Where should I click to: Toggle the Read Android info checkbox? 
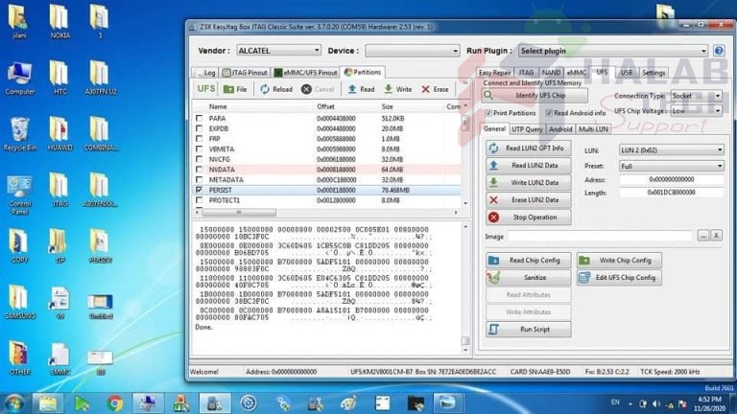click(x=549, y=113)
